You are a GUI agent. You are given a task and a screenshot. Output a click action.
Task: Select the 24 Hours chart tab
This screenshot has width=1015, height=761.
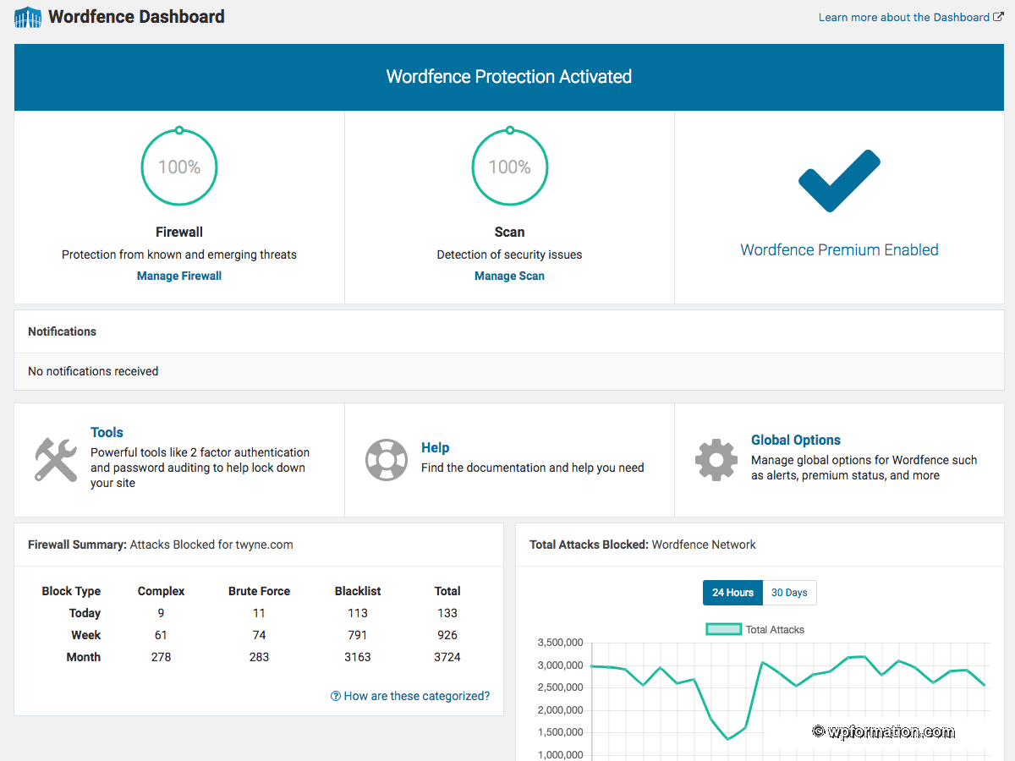(x=732, y=593)
